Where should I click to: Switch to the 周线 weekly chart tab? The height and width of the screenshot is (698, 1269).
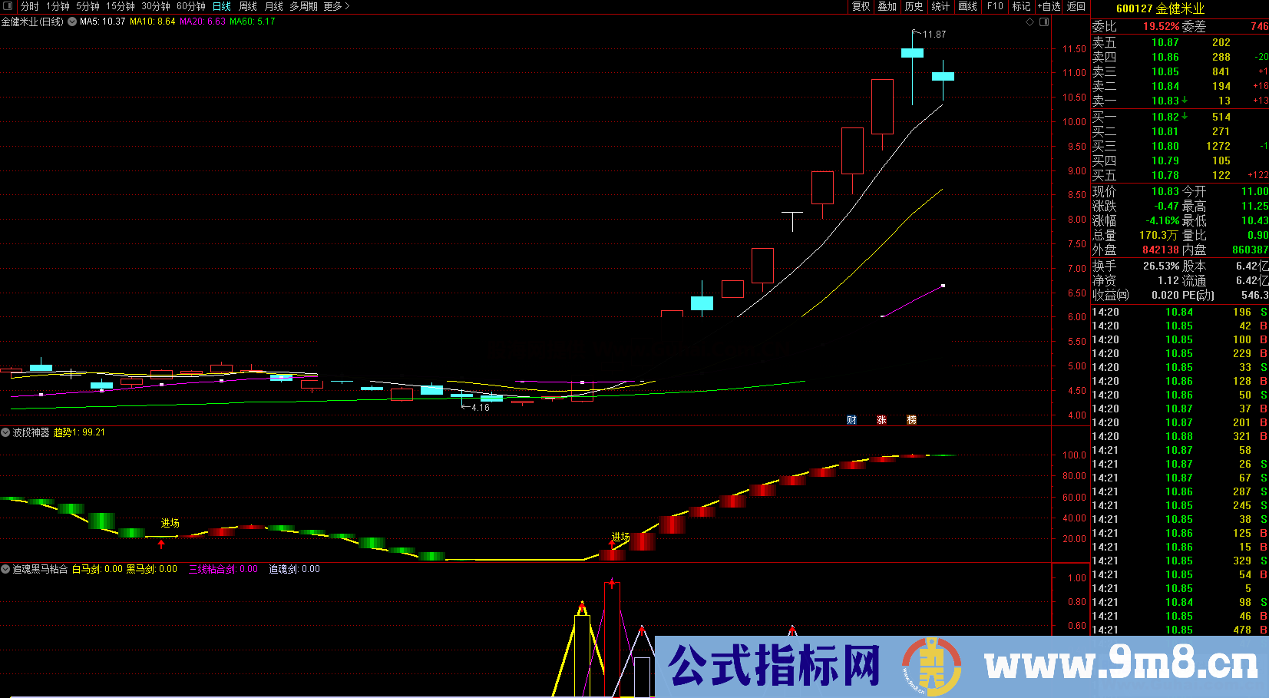click(248, 6)
